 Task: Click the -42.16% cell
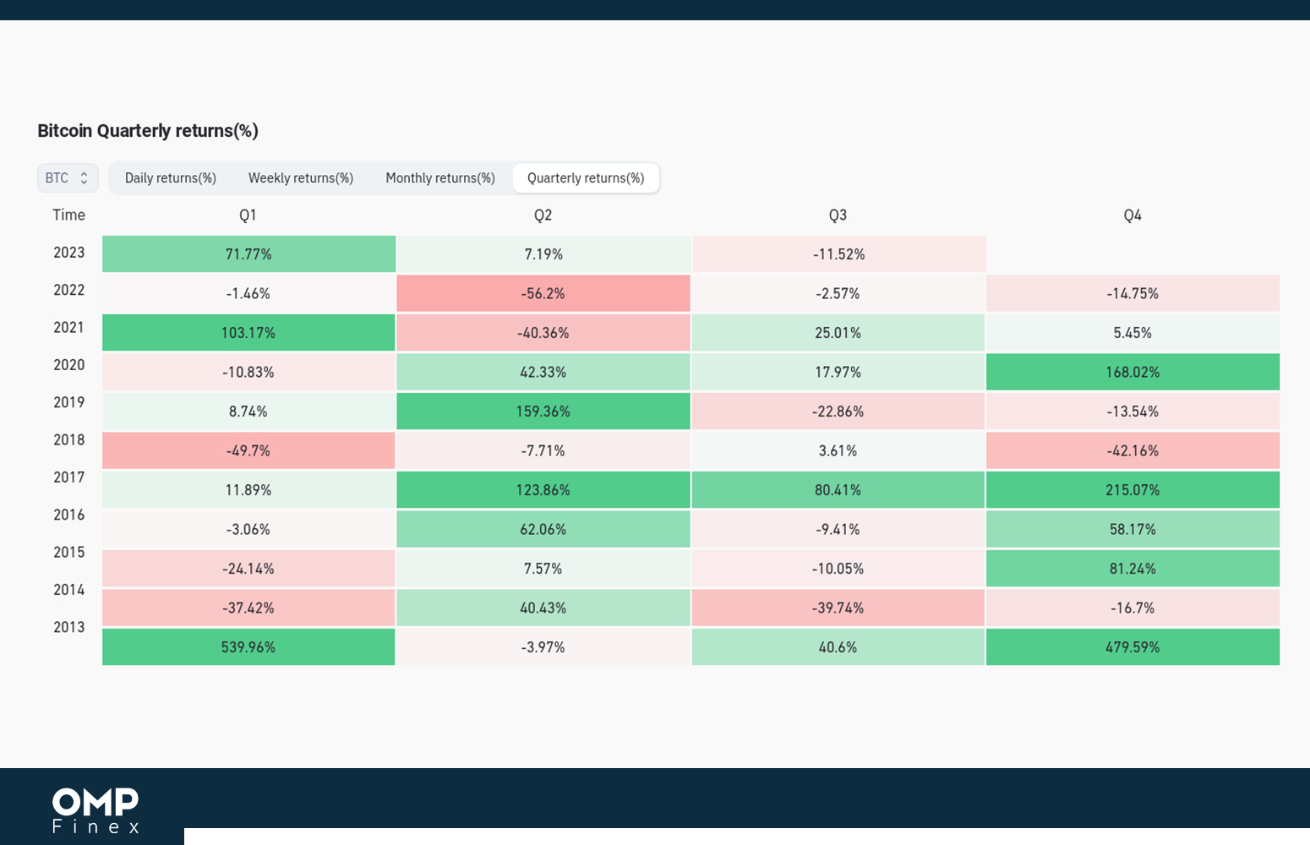tap(1133, 450)
